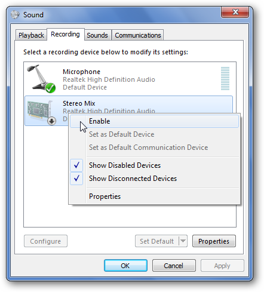
Task: Click the green checkmark default device badge
Action: point(50,88)
